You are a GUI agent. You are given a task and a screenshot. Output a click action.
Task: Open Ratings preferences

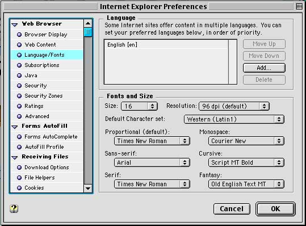point(47,106)
